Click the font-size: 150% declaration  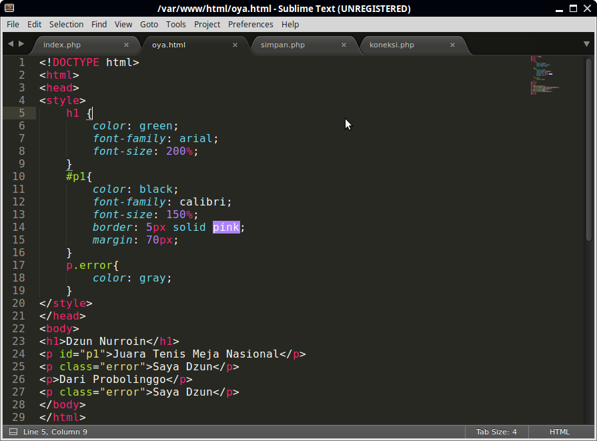point(145,215)
